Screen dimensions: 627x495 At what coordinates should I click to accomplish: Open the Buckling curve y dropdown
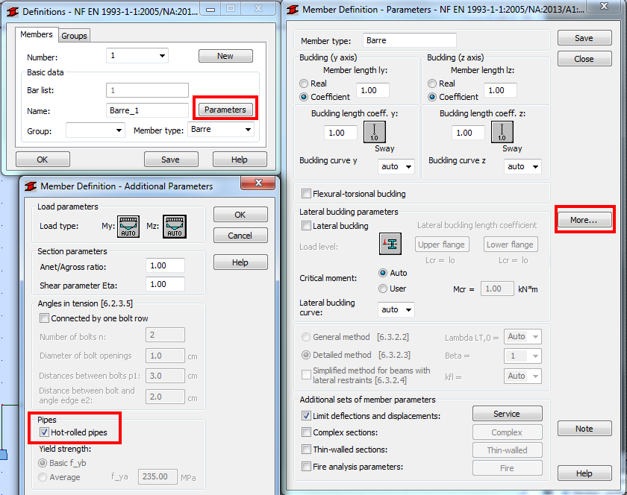pyautogui.click(x=396, y=166)
